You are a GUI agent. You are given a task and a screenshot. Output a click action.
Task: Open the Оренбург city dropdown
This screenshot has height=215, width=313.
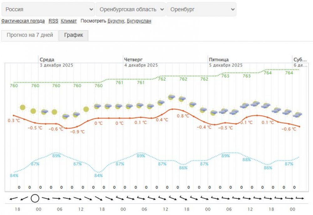[201, 9]
